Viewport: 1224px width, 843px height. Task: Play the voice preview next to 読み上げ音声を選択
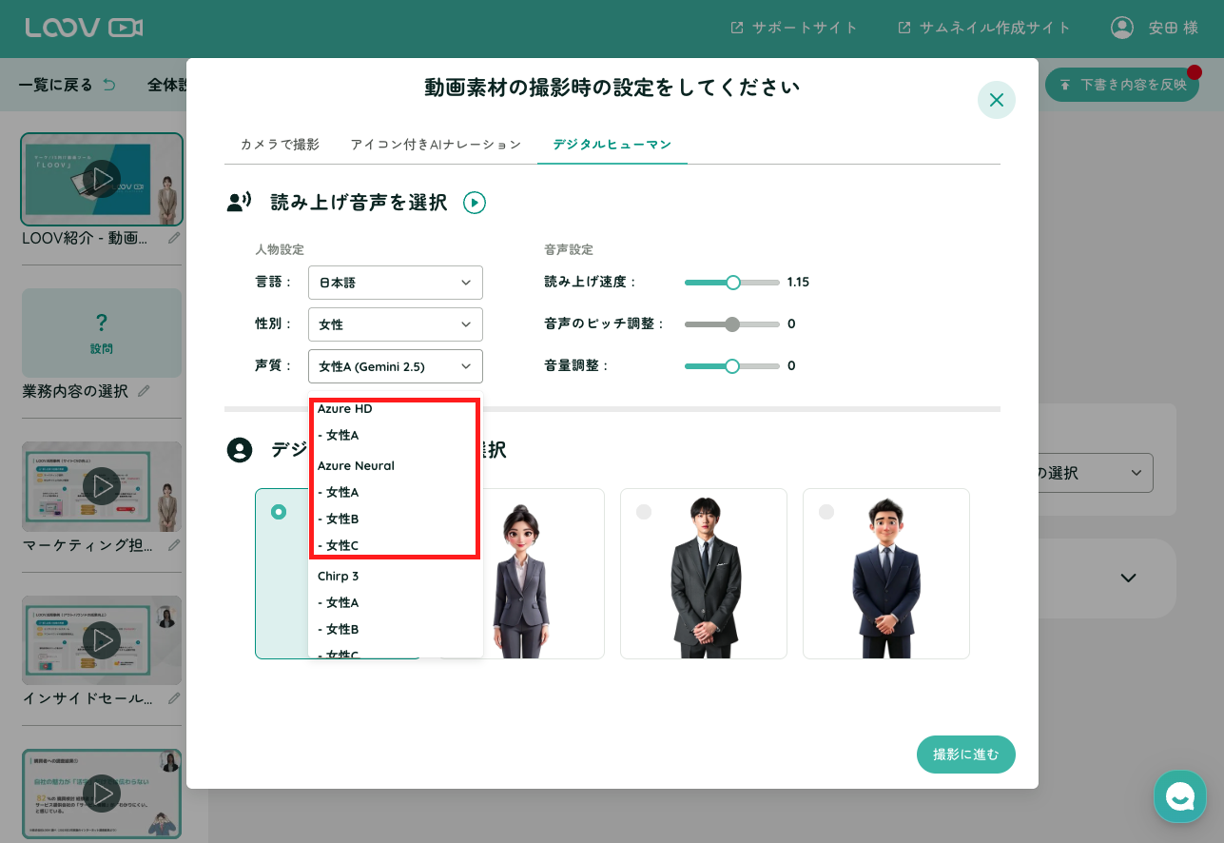[x=474, y=203]
